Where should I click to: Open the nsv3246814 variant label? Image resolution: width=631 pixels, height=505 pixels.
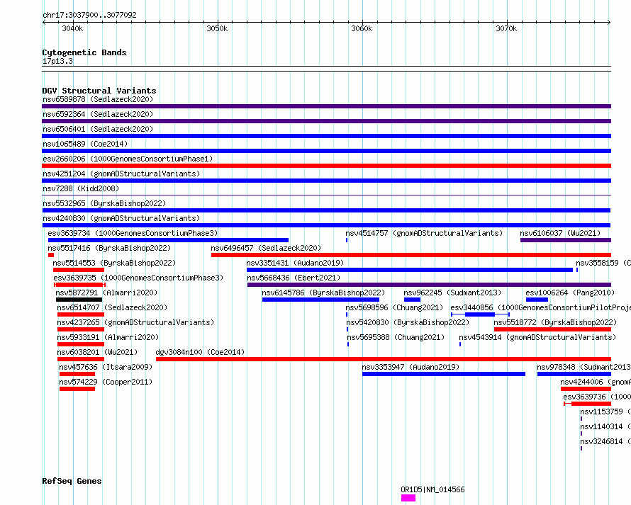click(605, 441)
